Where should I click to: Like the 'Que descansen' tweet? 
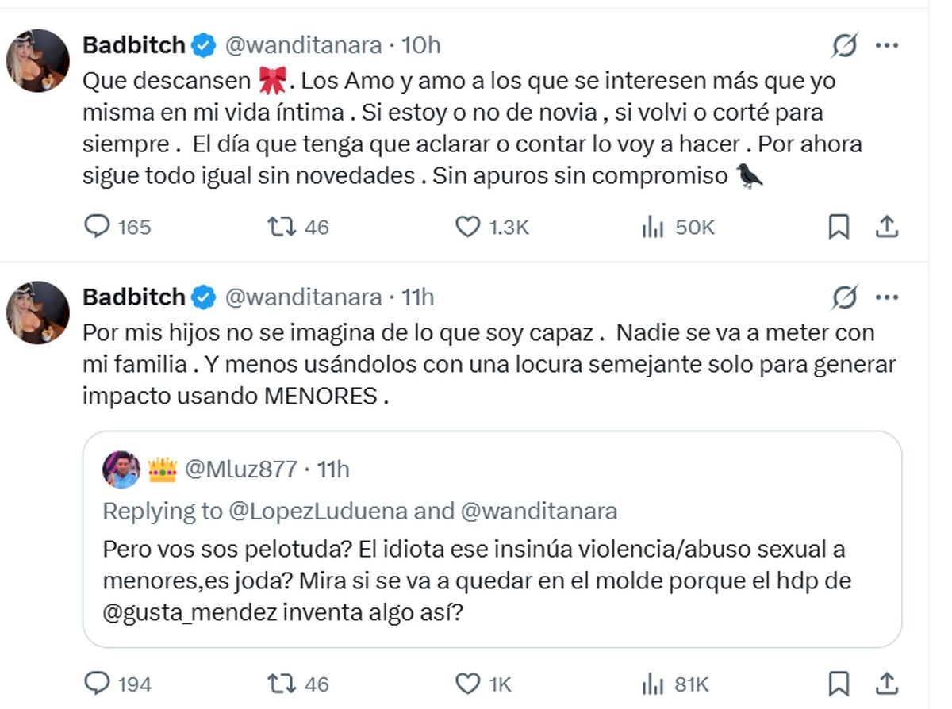(467, 228)
